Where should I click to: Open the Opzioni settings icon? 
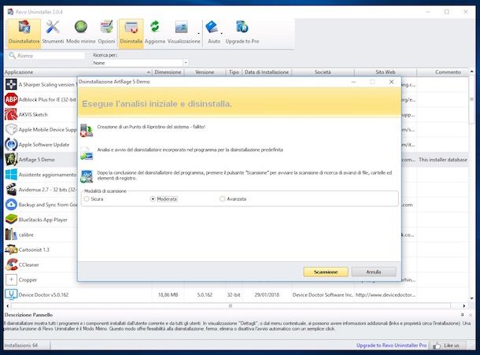coord(106,32)
